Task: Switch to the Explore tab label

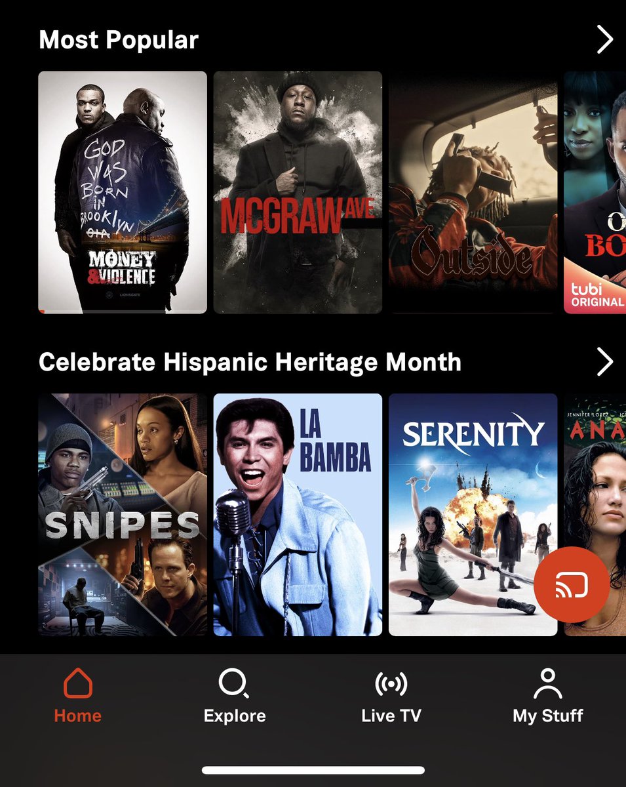Action: pos(235,716)
